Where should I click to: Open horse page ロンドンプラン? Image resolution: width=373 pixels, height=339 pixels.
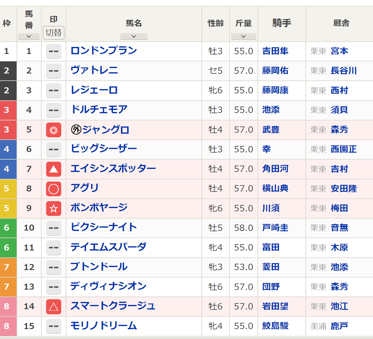(x=104, y=51)
